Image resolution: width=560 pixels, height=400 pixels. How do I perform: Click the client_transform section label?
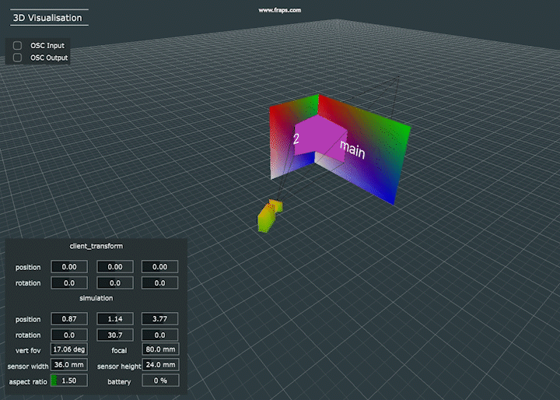pos(96,246)
